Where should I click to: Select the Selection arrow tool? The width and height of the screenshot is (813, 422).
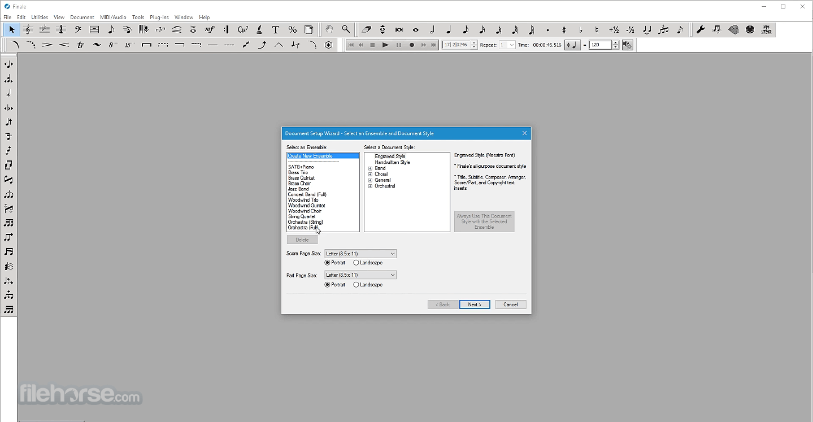click(x=12, y=29)
